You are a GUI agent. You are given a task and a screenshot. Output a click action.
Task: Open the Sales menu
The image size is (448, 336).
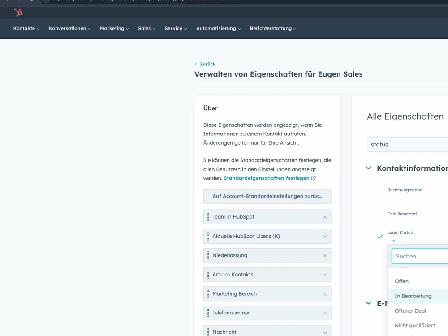tap(146, 28)
